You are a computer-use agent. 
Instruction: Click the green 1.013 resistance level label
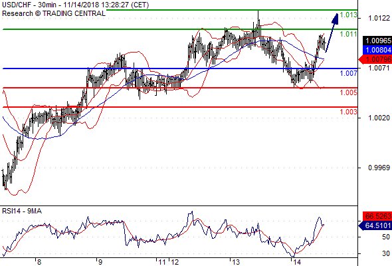point(349,15)
